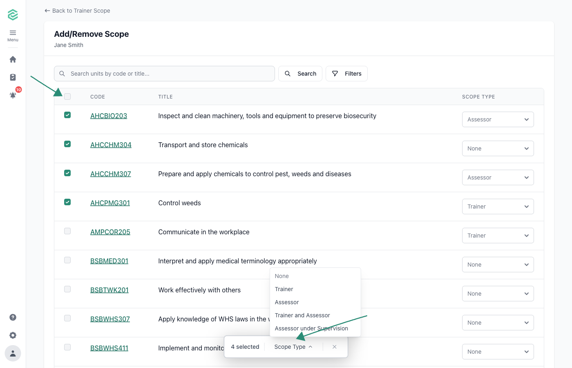Open scope type dropdown for AHCCHM307

click(498, 177)
